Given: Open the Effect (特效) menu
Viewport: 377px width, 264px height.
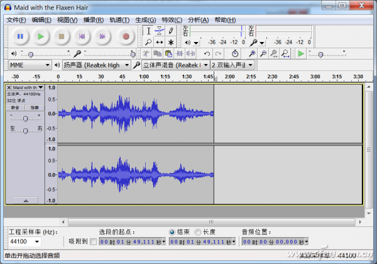Looking at the screenshot, I should [172, 20].
